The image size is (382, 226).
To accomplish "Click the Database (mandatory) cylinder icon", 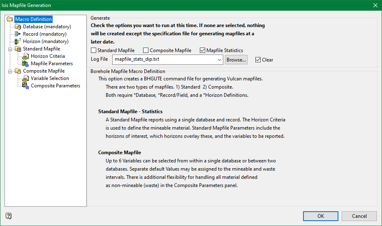I will (18, 27).
